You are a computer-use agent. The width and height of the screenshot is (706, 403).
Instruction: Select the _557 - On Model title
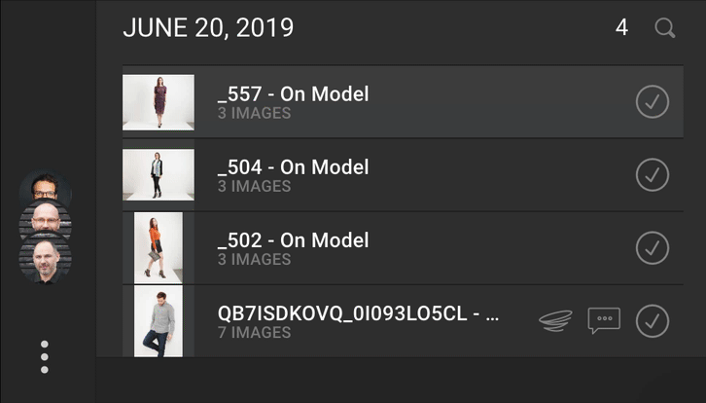coord(293,94)
